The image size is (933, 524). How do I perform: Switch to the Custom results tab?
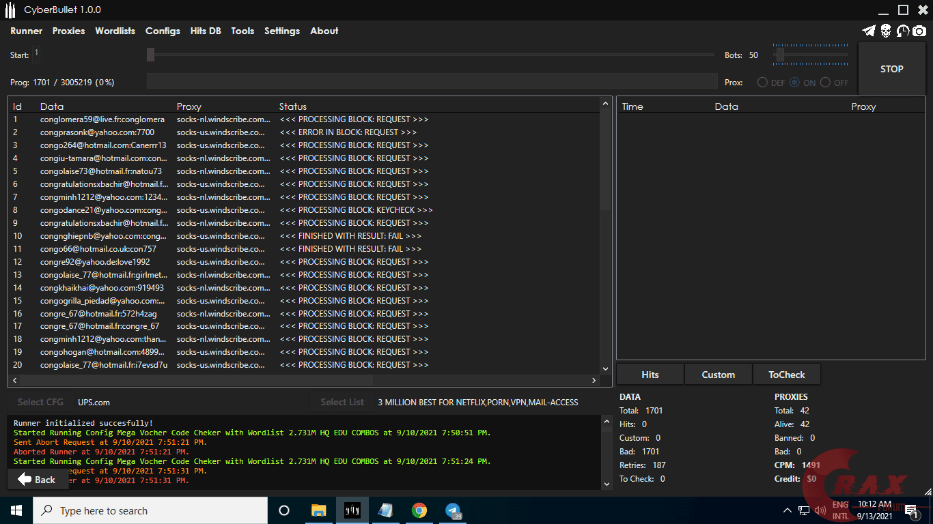point(718,374)
